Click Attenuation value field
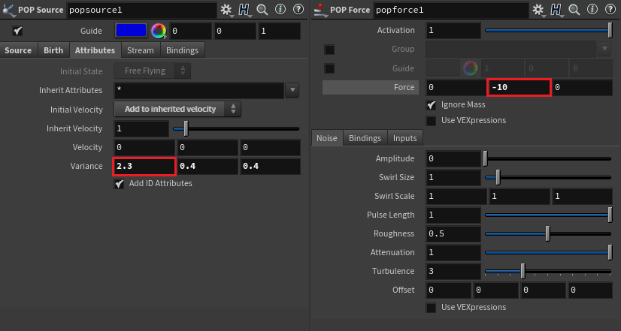 pos(453,252)
